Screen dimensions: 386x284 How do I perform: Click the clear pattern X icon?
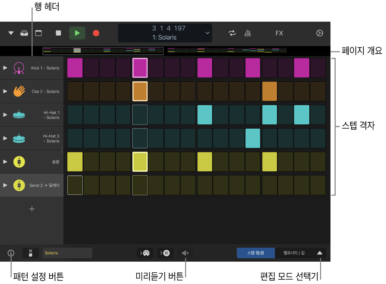31,253
